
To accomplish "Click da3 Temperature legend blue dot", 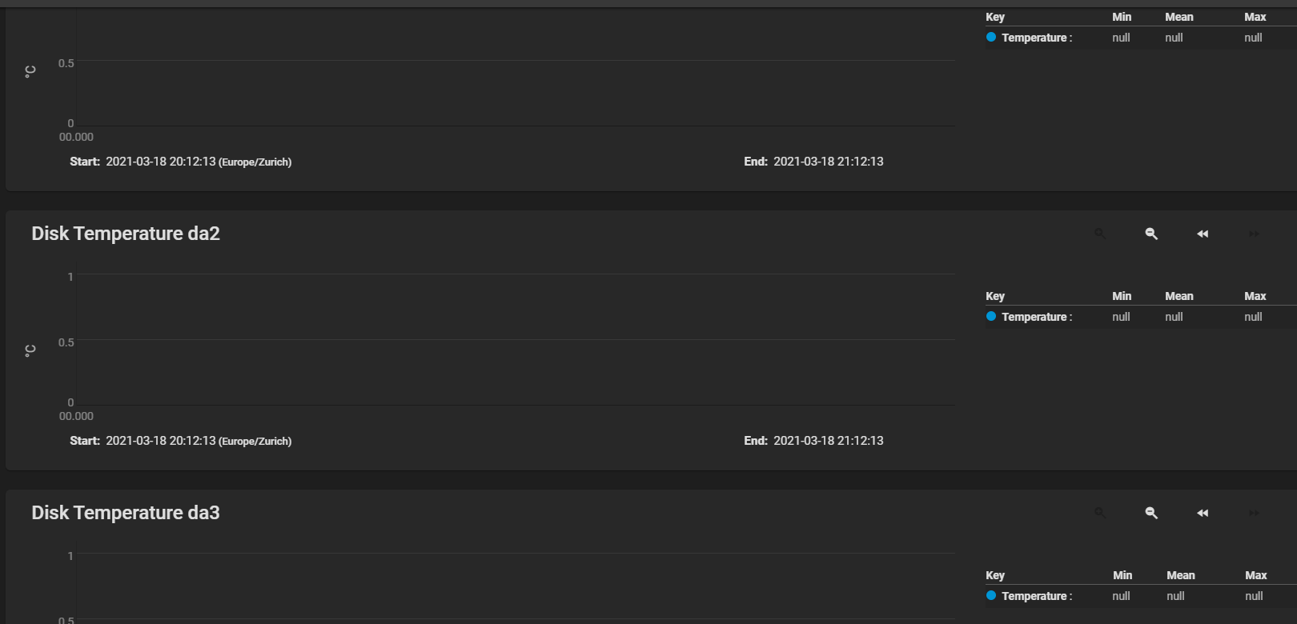I will 991,596.
